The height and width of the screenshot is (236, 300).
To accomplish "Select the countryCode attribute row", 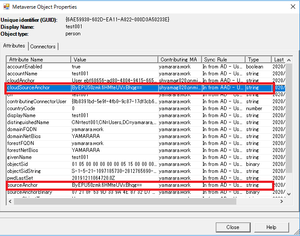I will pos(146,108).
